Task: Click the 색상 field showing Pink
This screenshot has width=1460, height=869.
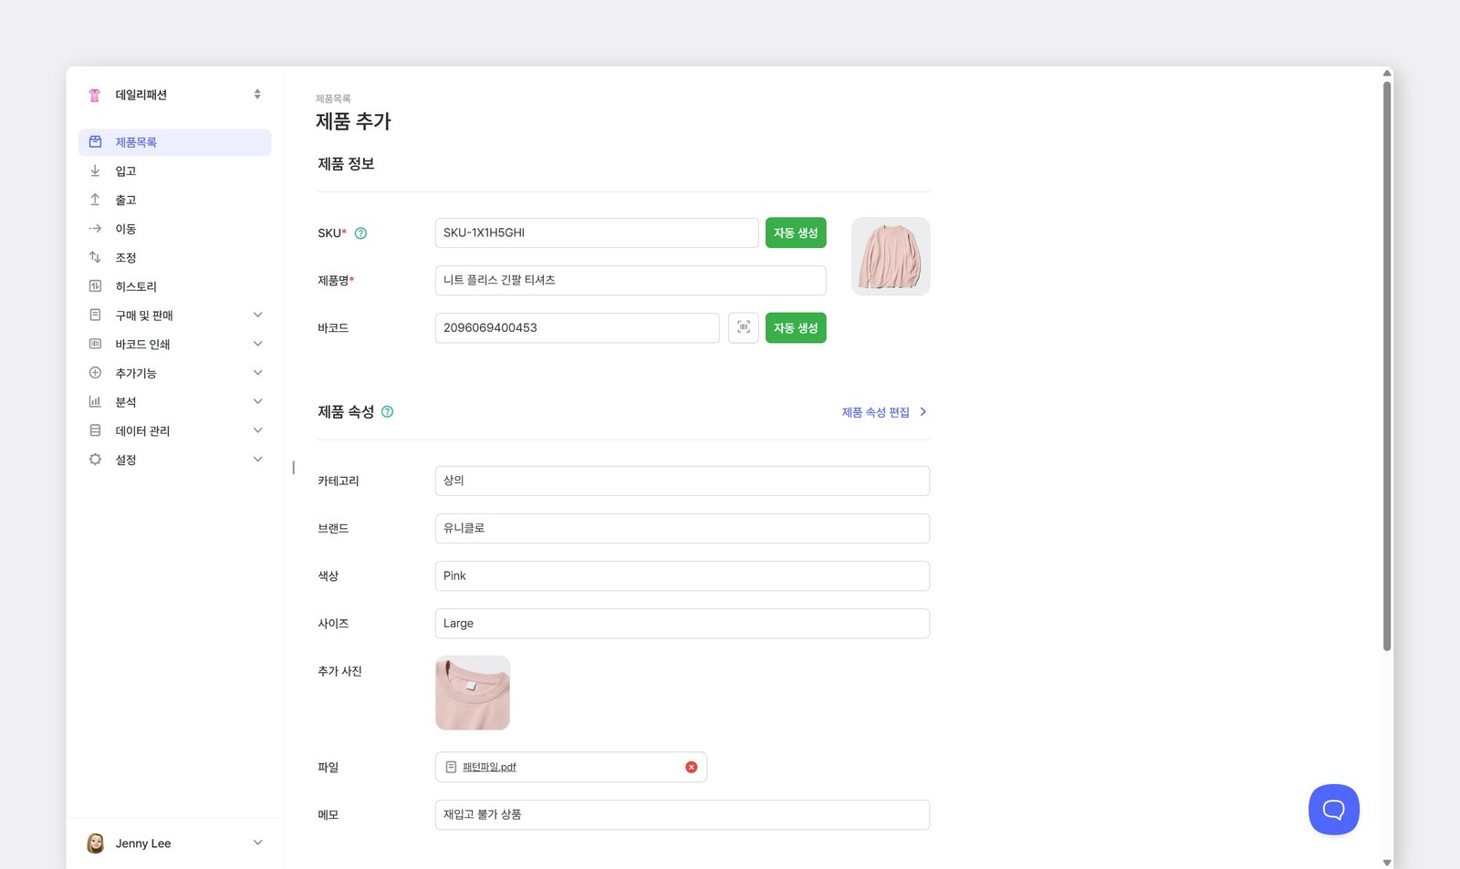Action: [x=683, y=575]
